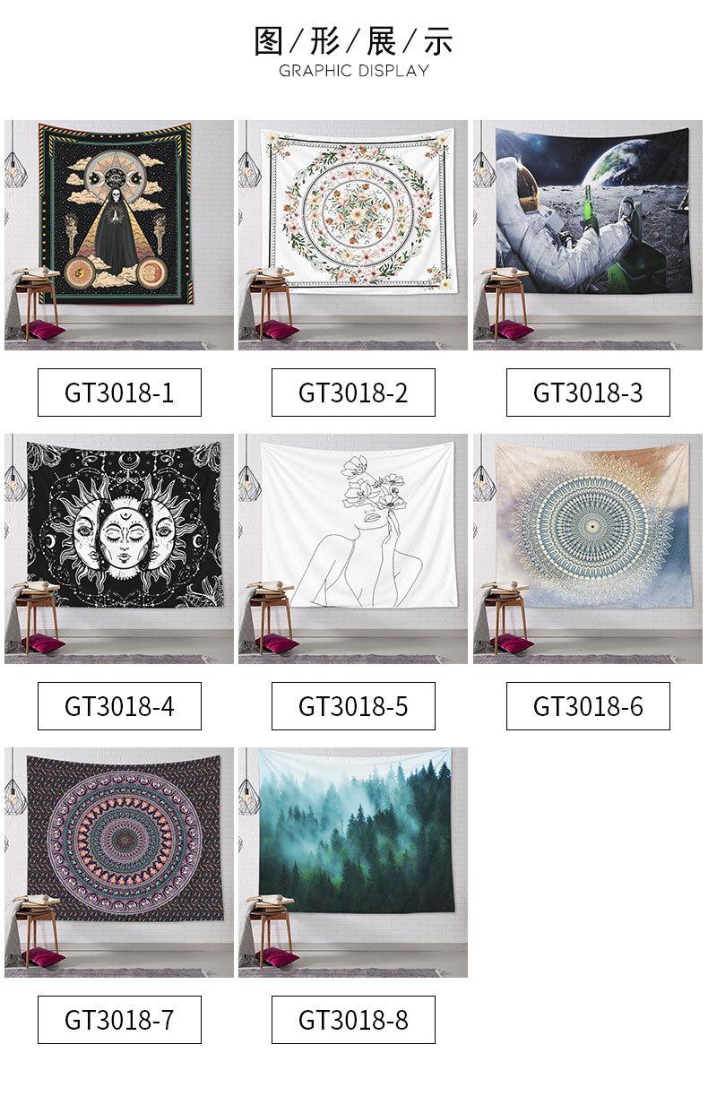Open the misty green forest tapestry image
Screen dimensions: 708x1096
(x=353, y=862)
